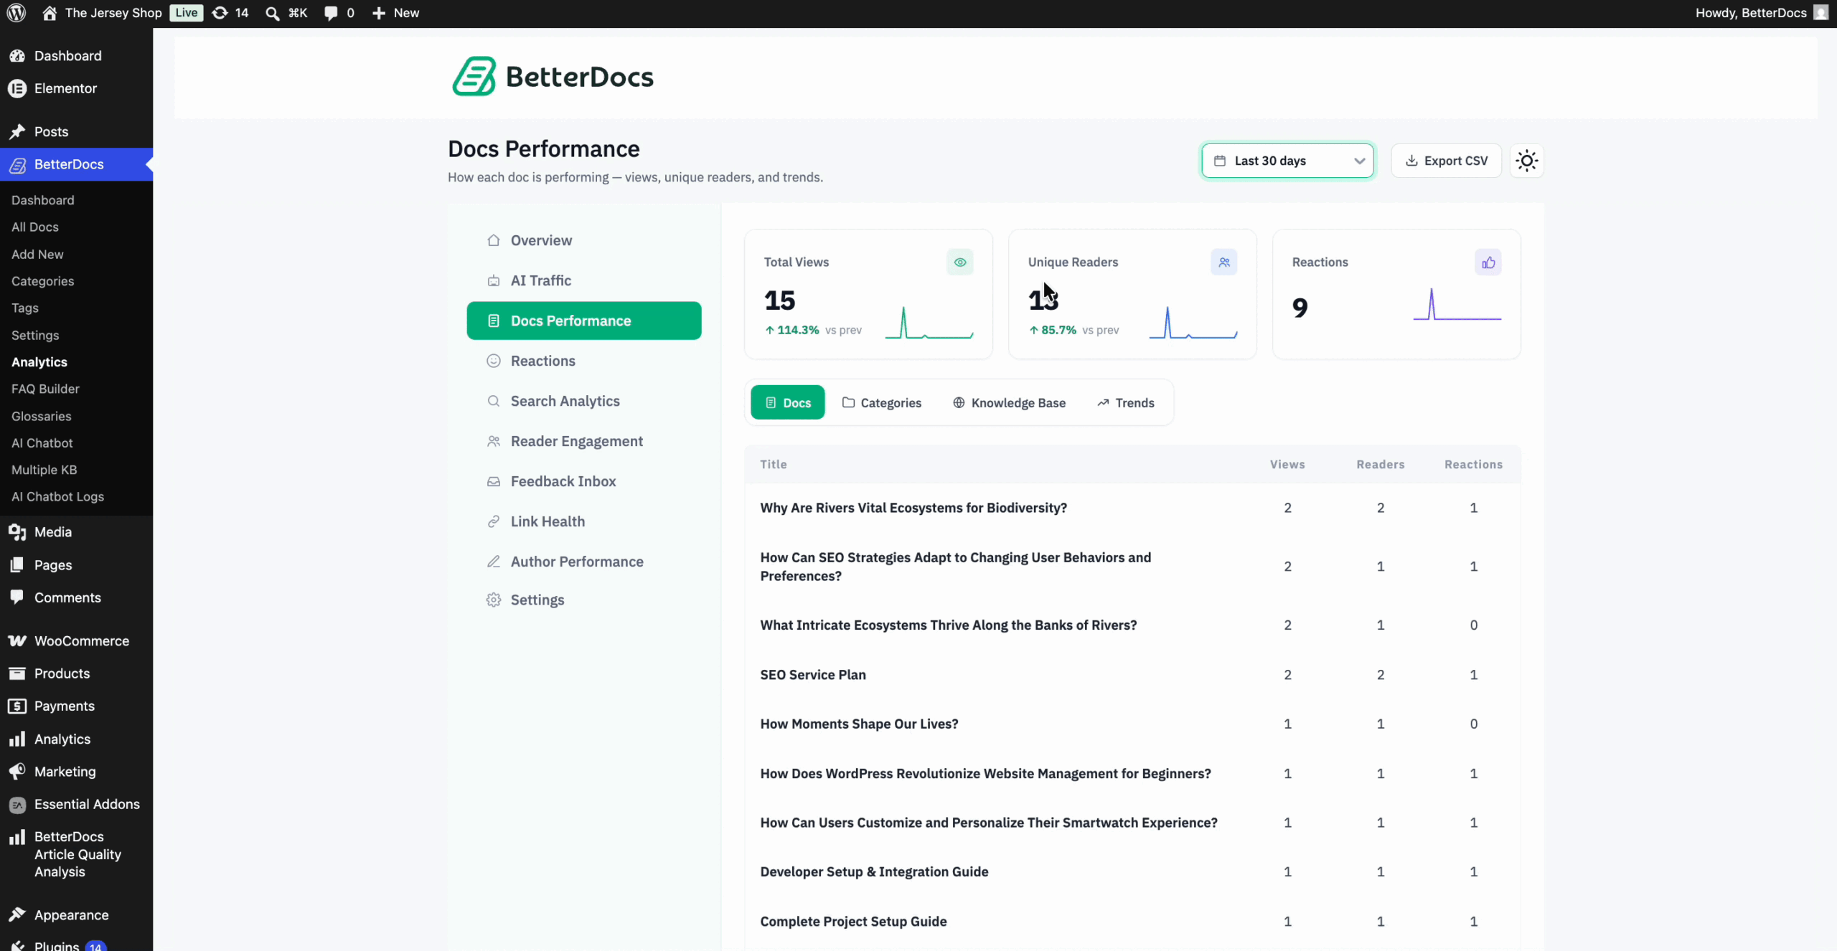This screenshot has height=951, width=1837.
Task: Open Feedback Inbox menu item
Action: [x=583, y=481]
